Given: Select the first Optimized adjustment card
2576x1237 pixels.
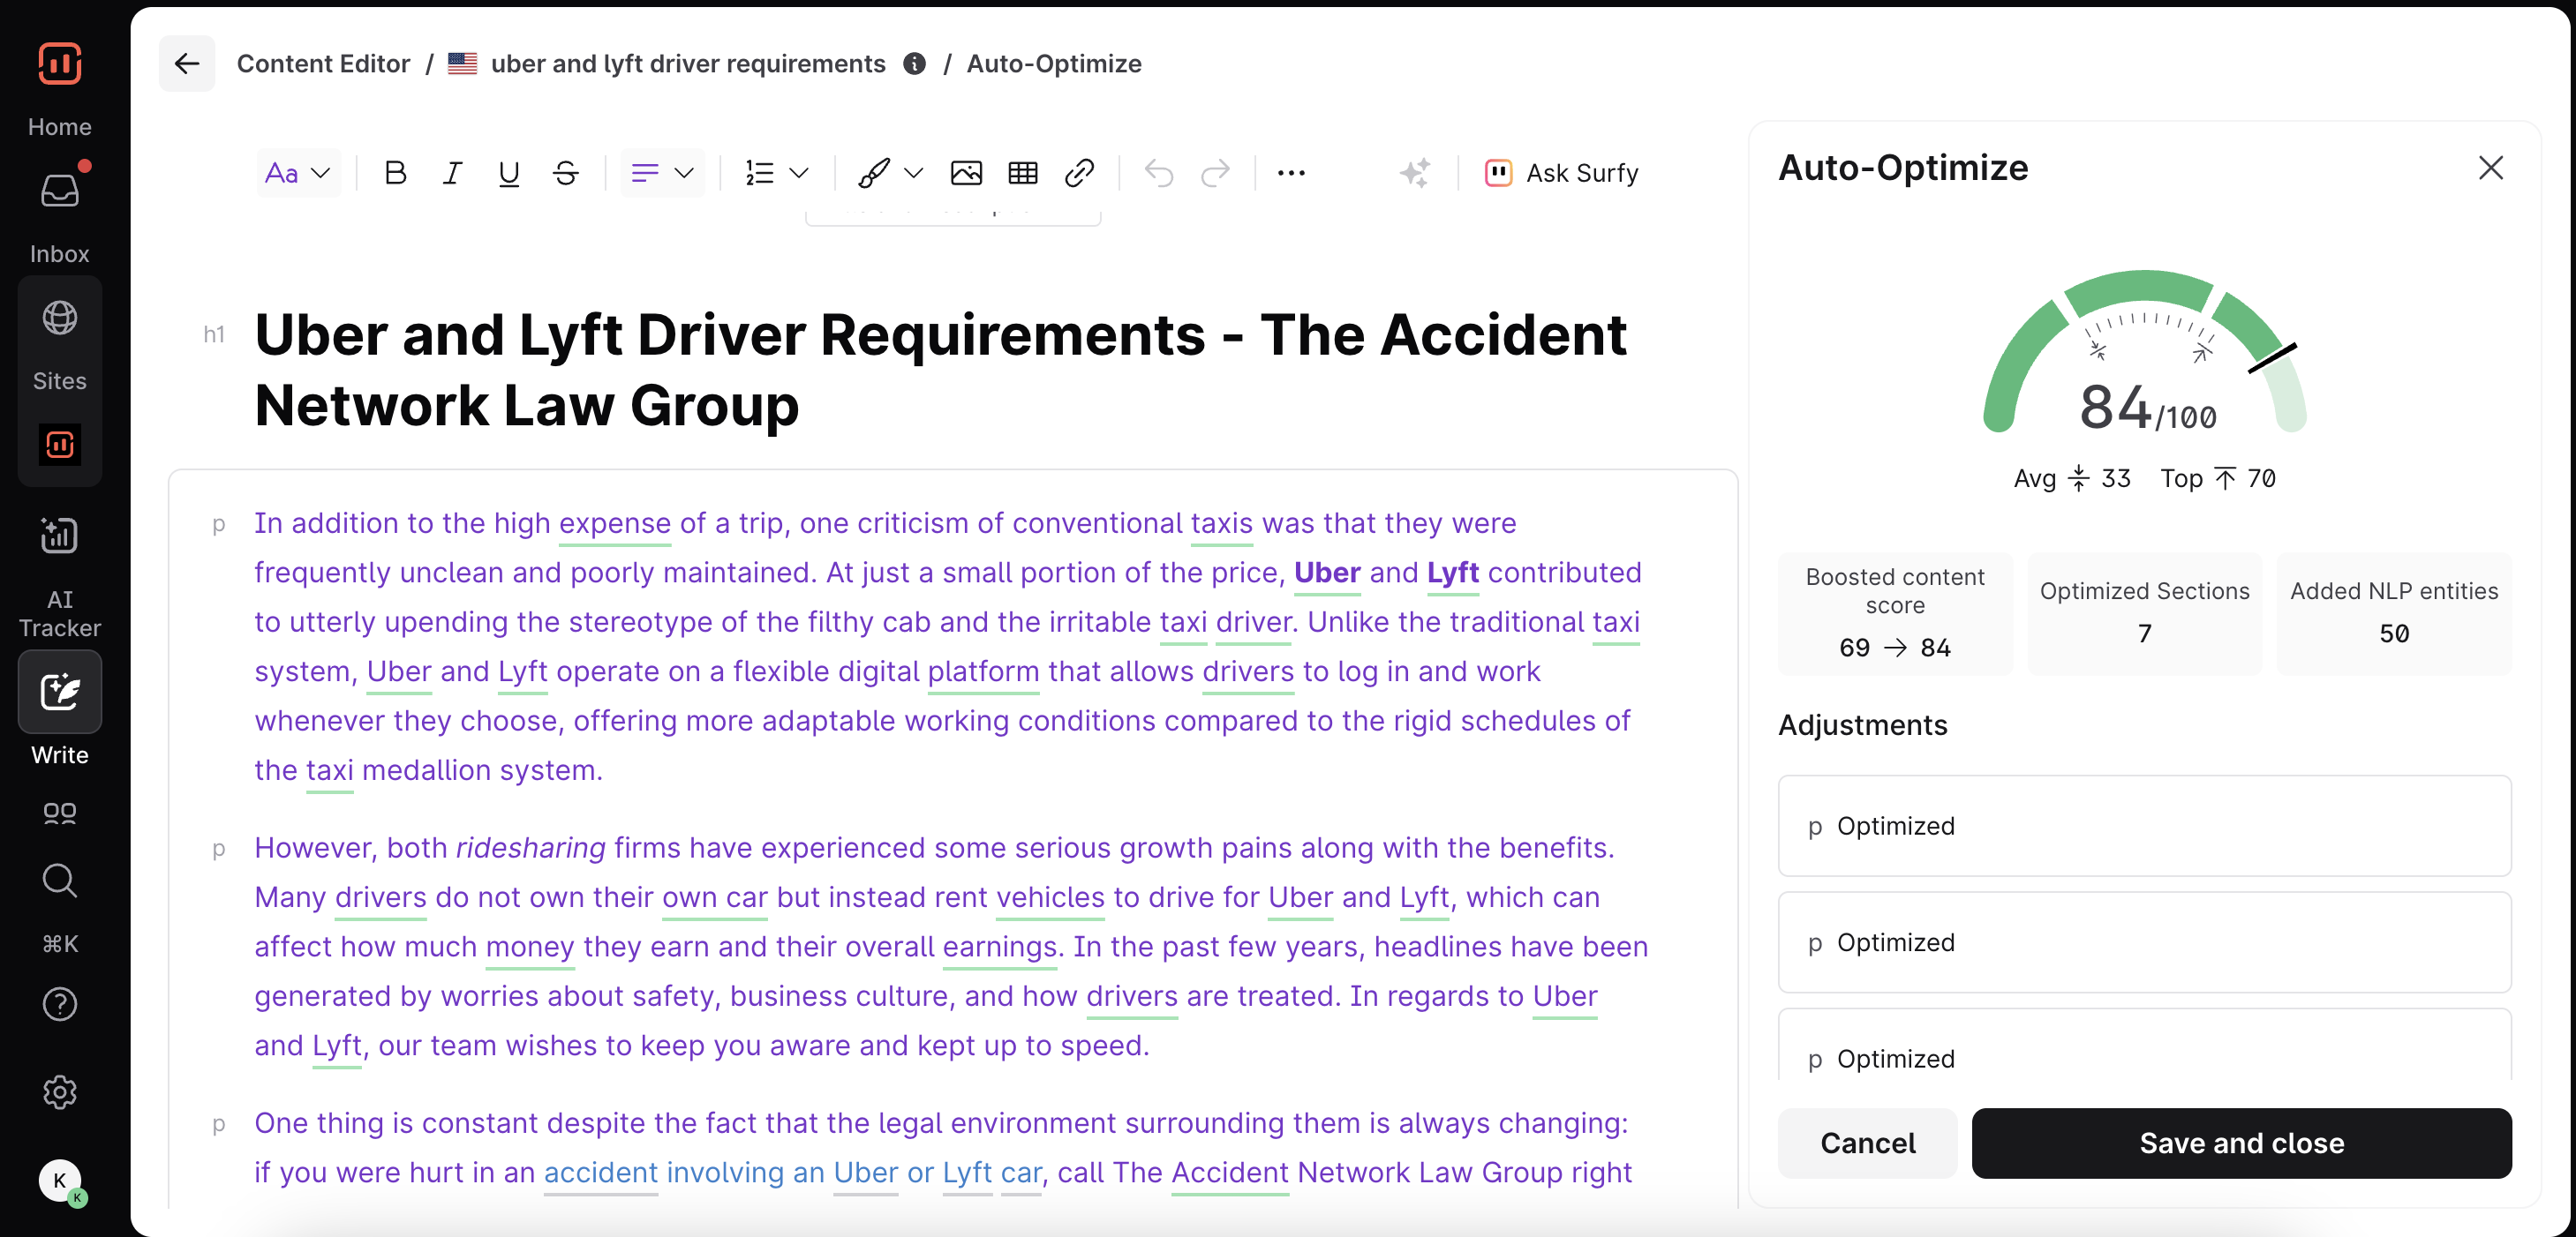Looking at the screenshot, I should (x=2144, y=827).
